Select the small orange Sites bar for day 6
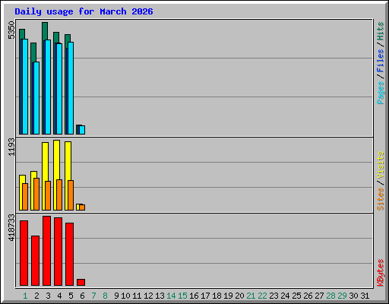The height and width of the screenshot is (304, 389). point(82,207)
